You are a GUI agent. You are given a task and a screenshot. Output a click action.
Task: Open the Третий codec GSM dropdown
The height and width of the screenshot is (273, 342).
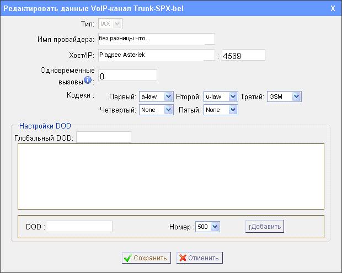[284, 97]
